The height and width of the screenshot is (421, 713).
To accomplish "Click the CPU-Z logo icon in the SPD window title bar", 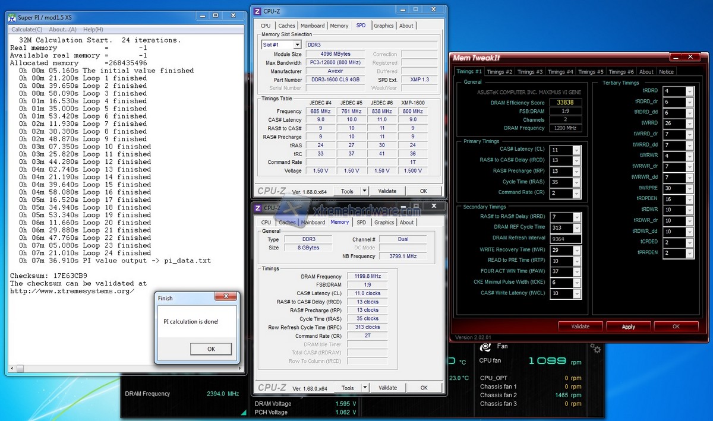I will click(x=257, y=11).
